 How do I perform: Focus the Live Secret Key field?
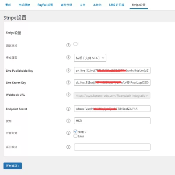point(112,83)
